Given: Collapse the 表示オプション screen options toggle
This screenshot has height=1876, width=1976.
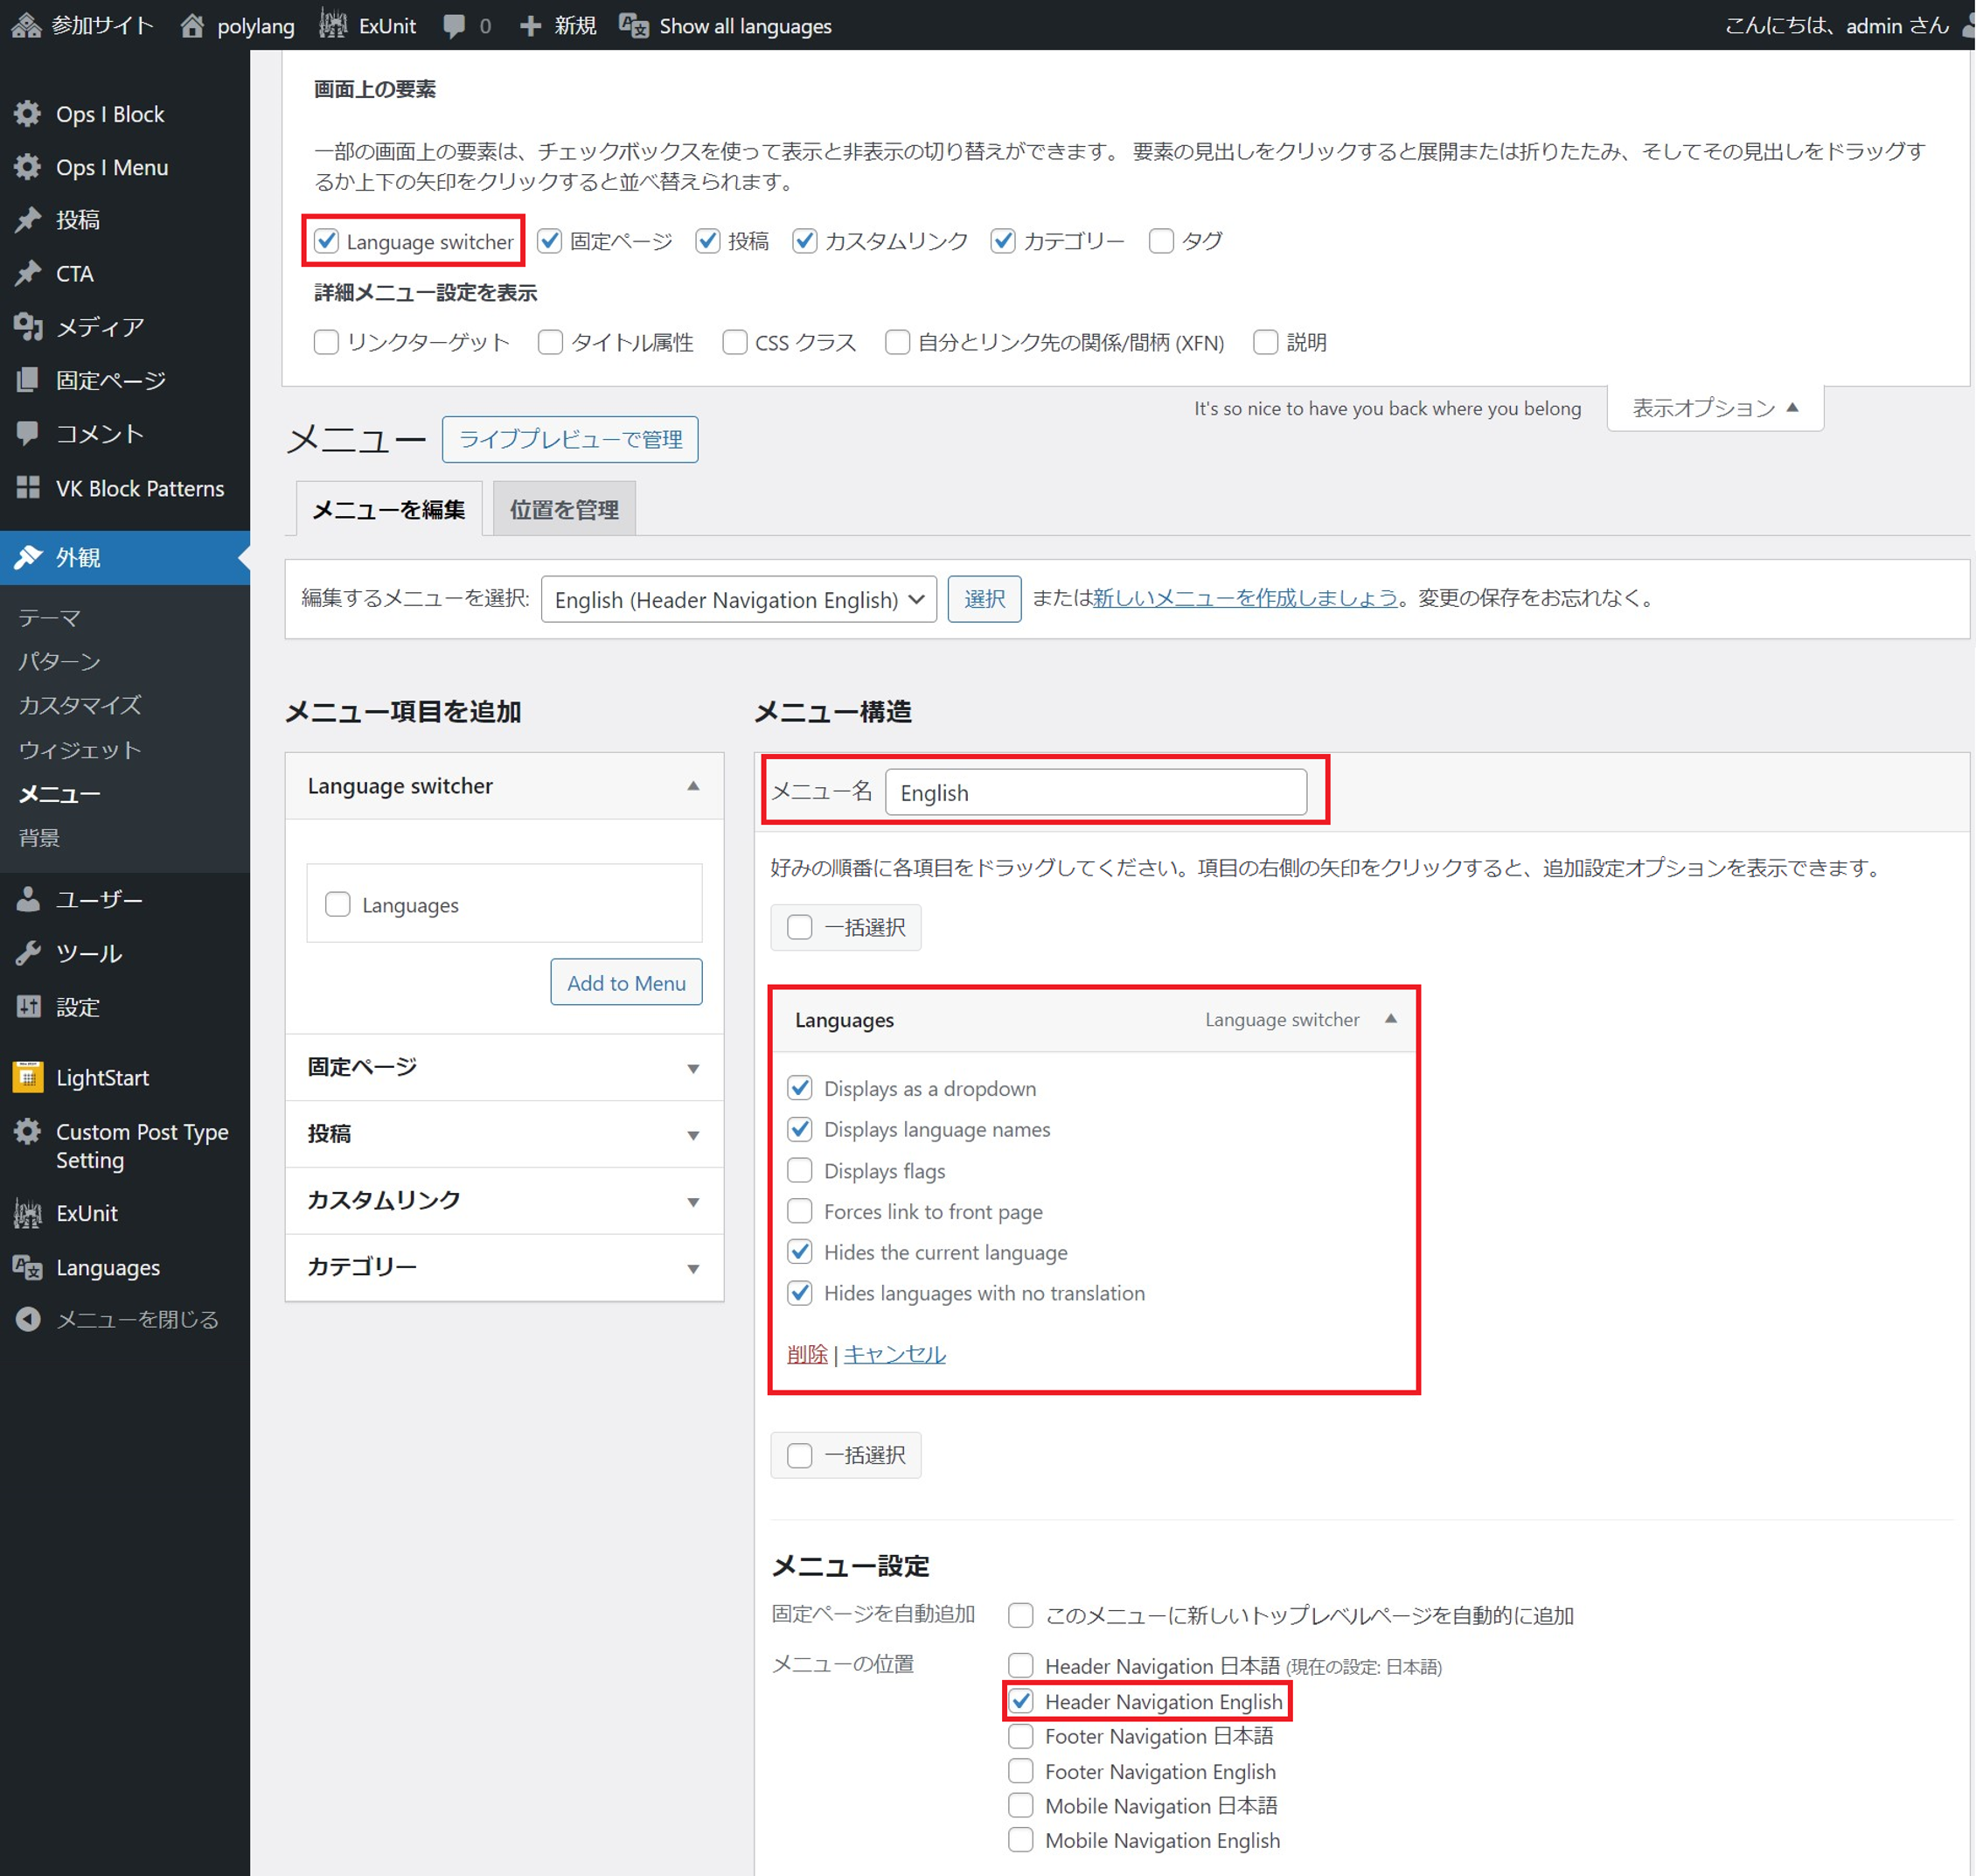Looking at the screenshot, I should click(x=1715, y=408).
